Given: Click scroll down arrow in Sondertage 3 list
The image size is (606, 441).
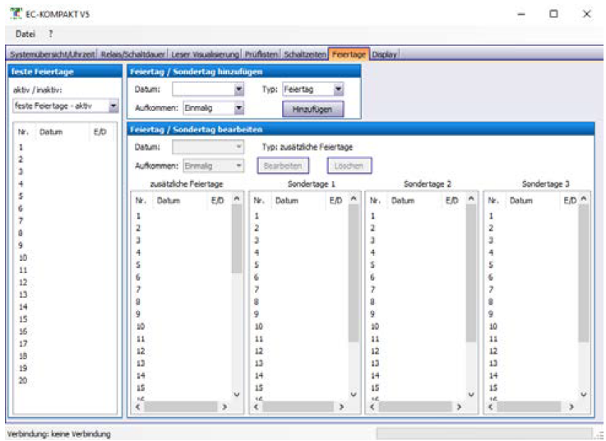Looking at the screenshot, I should (x=584, y=395).
